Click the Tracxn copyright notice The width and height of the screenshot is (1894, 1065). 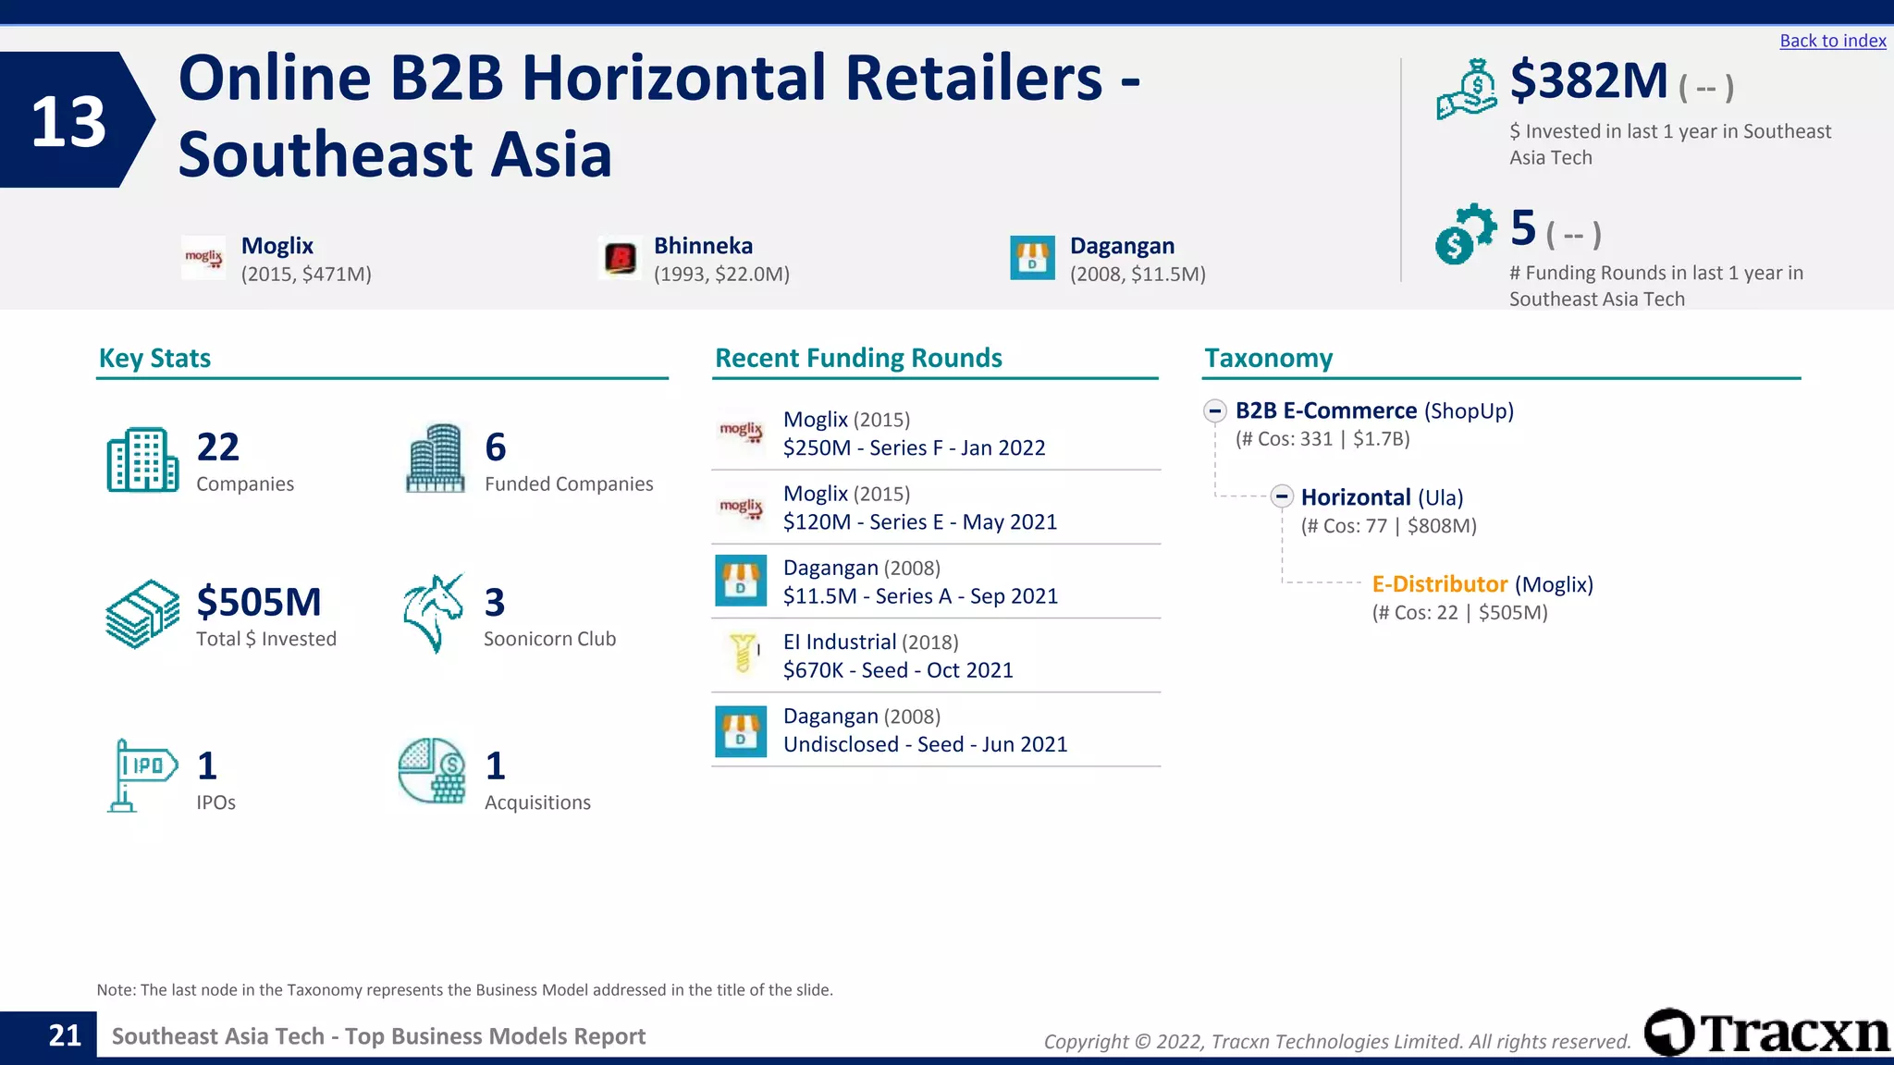pyautogui.click(x=1337, y=1042)
